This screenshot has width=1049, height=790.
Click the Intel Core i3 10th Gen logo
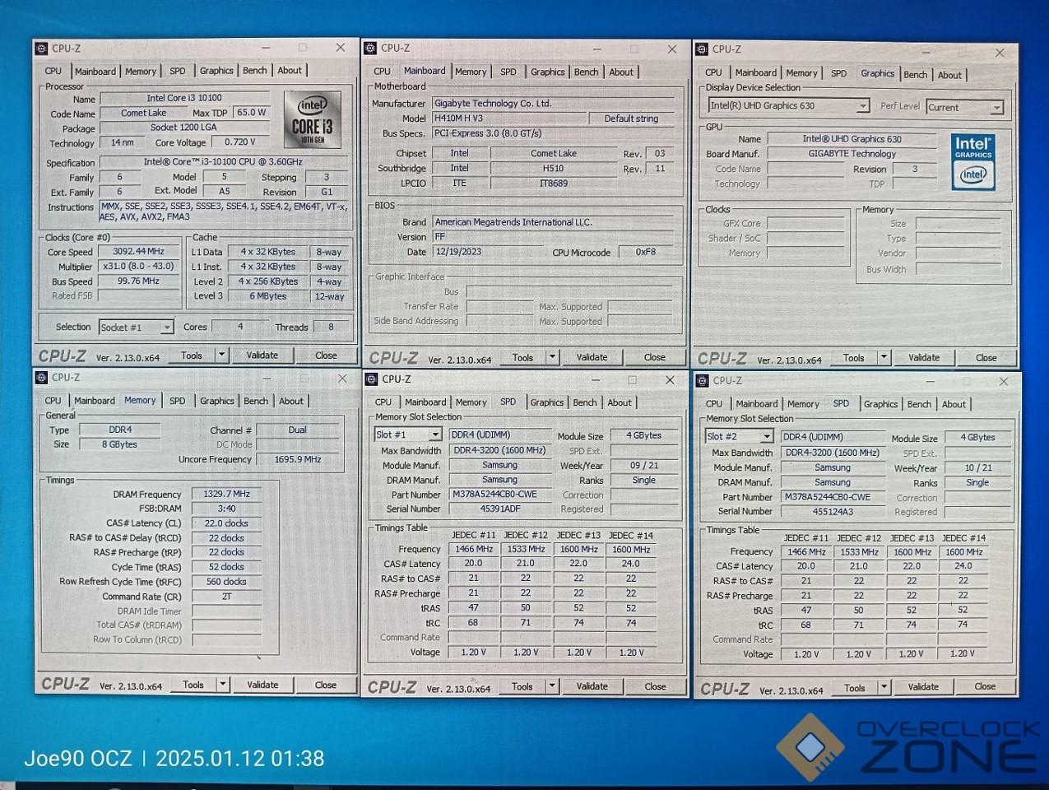313,119
